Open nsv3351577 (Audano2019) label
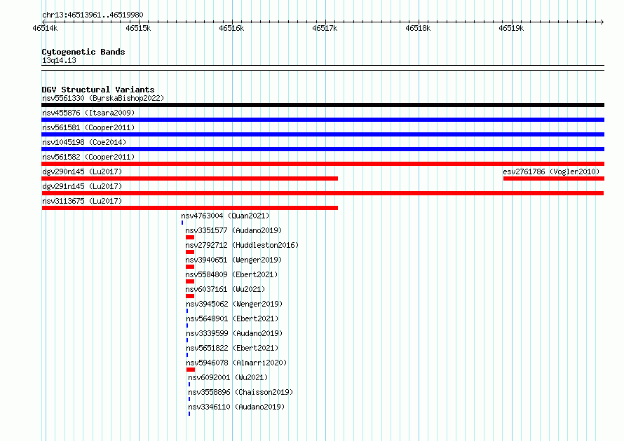The height and width of the screenshot is (441, 624). [233, 230]
